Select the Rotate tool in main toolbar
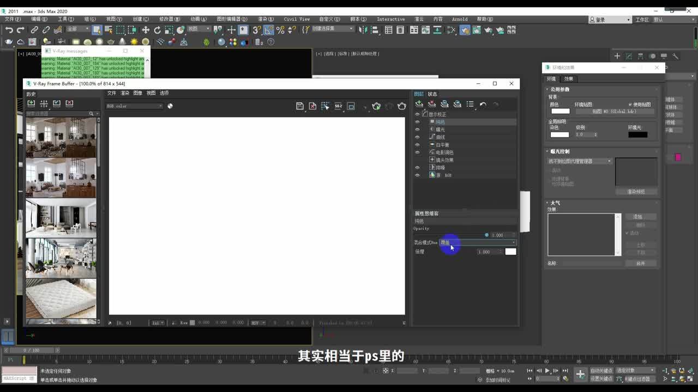The image size is (698, 392). coord(157,30)
